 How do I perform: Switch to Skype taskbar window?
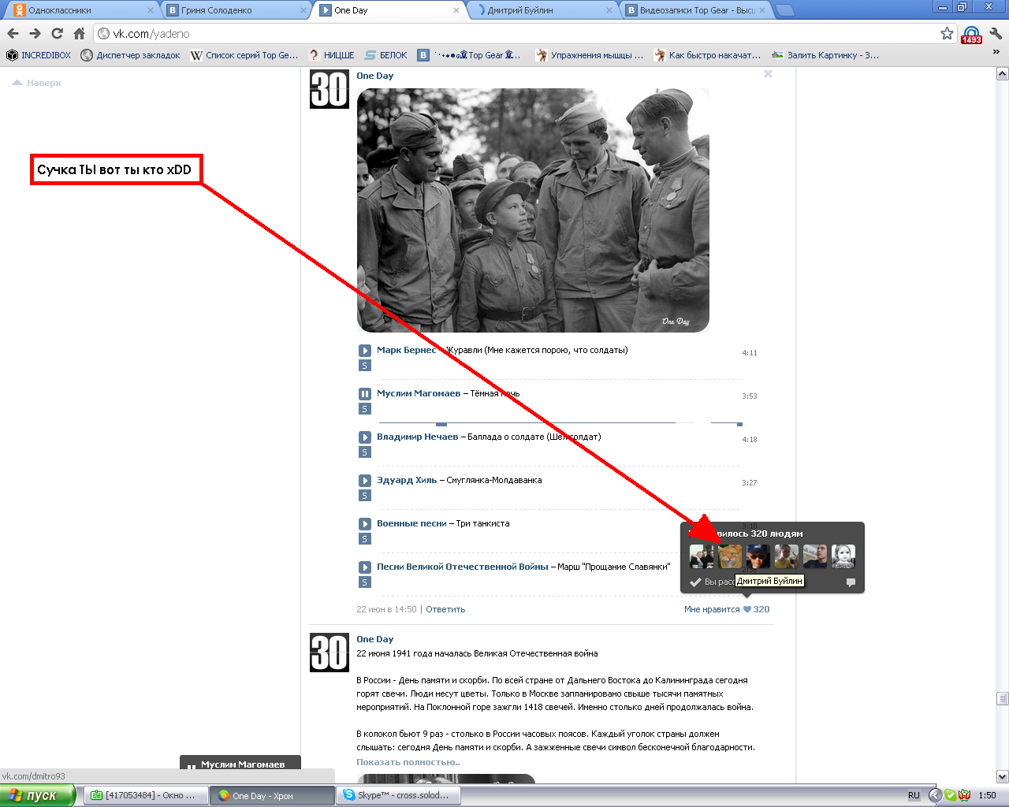pyautogui.click(x=398, y=795)
